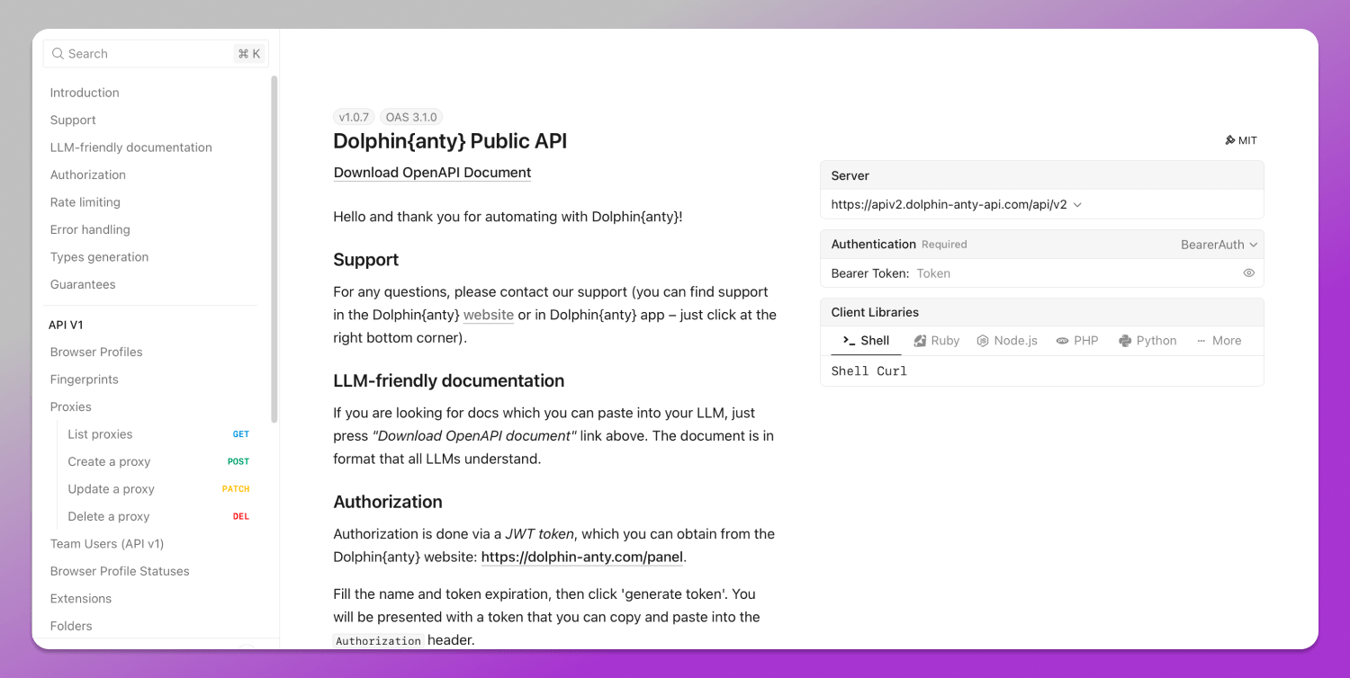Viewport: 1350px width, 678px height.
Task: Open List proxies GET endpoint
Action: point(100,434)
